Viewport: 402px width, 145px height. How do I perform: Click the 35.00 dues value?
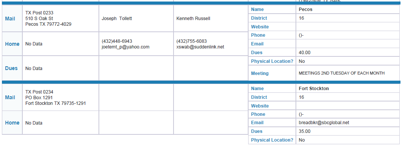point(305,131)
